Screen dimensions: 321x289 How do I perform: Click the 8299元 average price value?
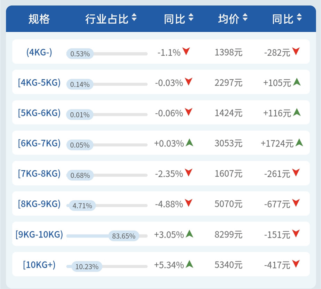coord(228,235)
